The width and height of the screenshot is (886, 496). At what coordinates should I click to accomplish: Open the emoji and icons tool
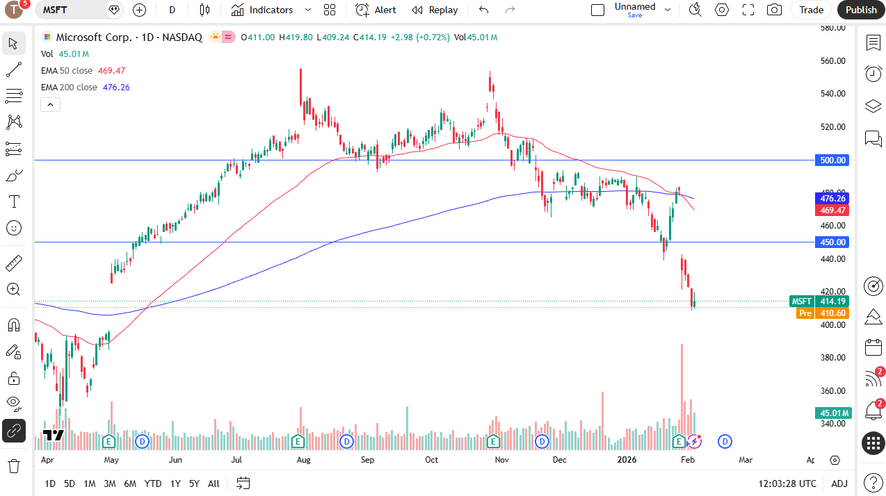(x=13, y=228)
